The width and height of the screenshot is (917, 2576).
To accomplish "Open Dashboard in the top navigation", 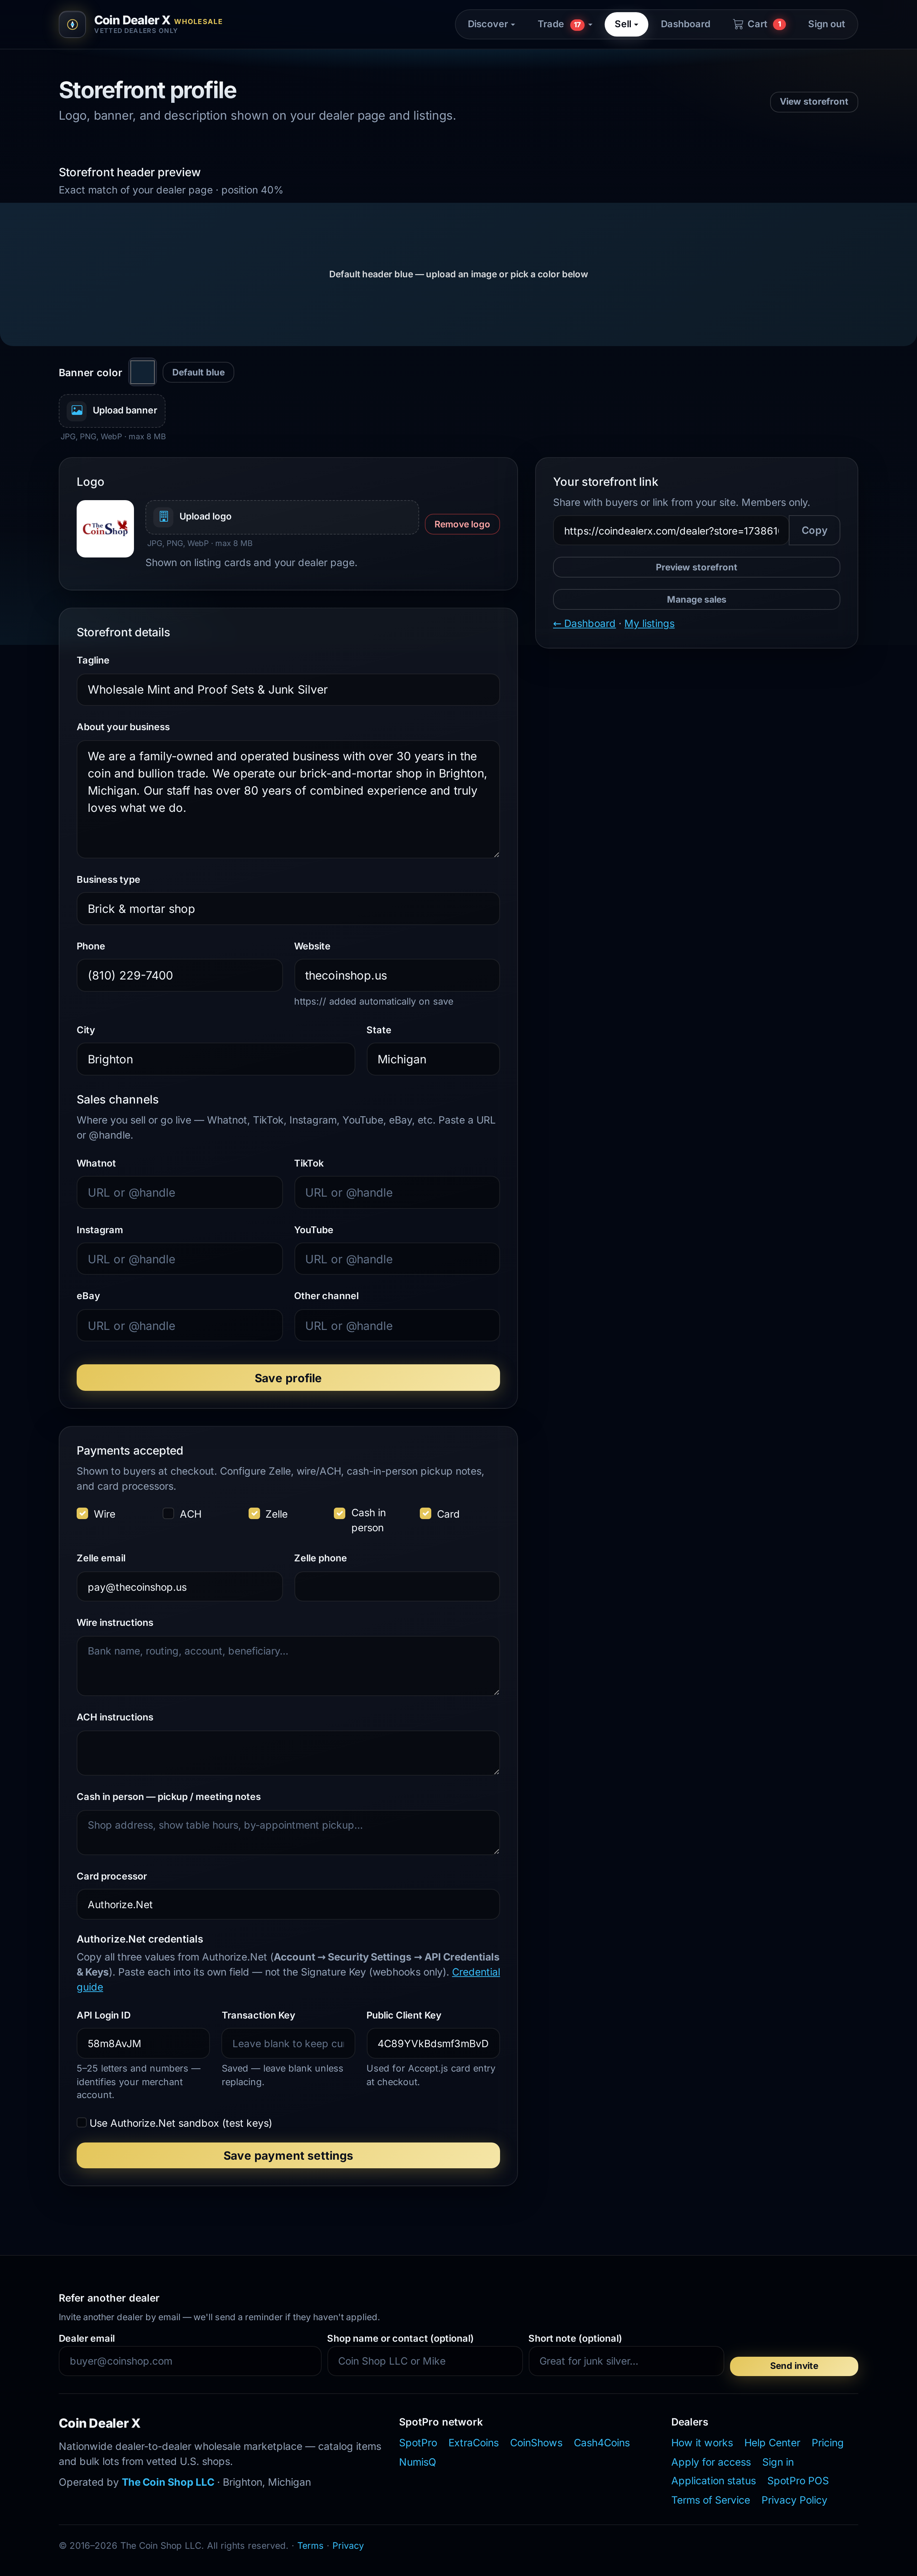I will 685,24.
